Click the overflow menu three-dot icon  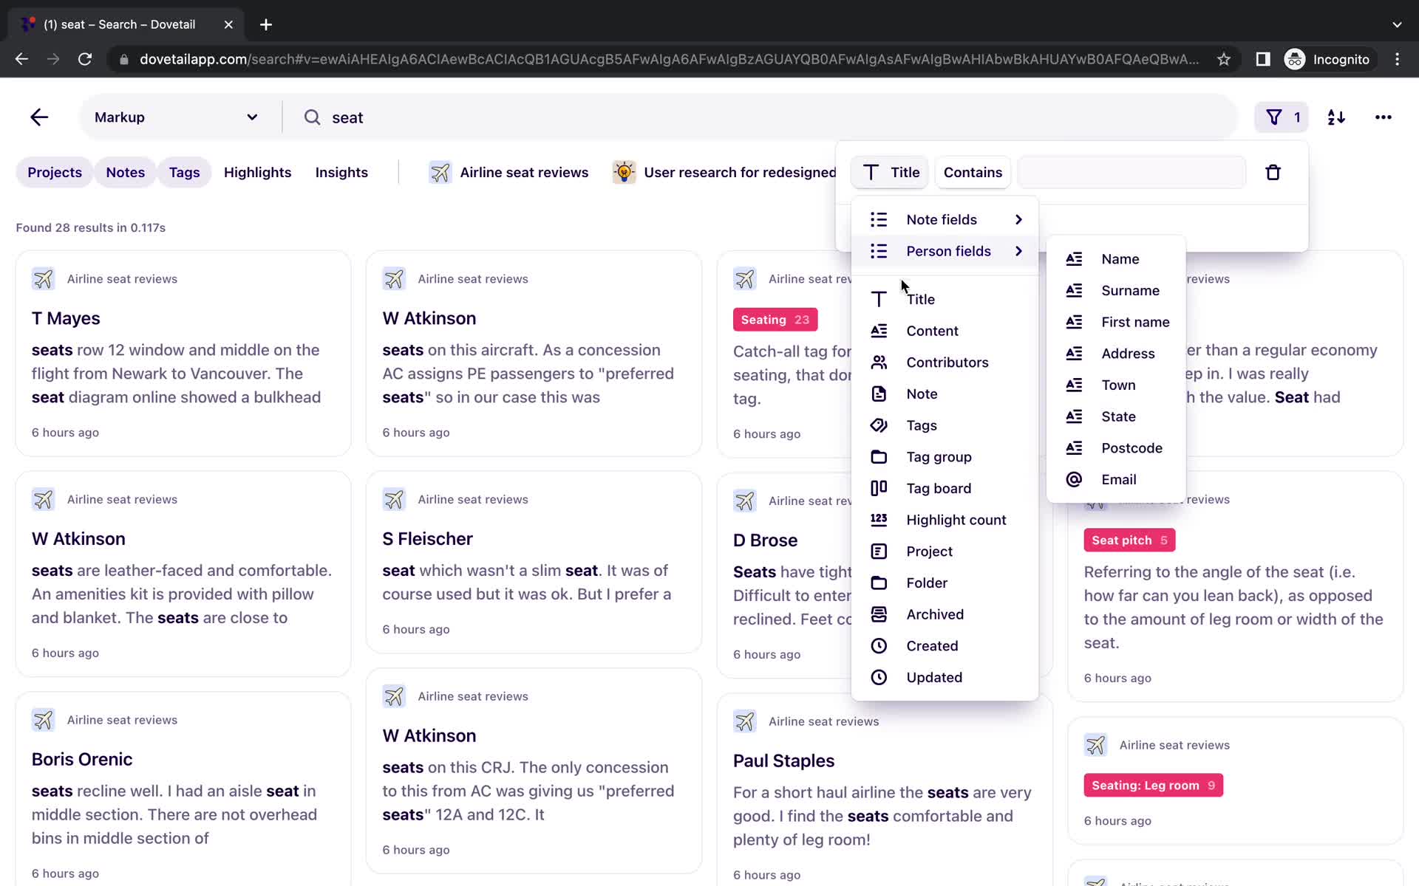[x=1384, y=117]
